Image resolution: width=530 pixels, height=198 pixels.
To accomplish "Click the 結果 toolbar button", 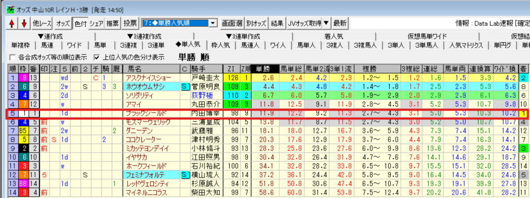I will coord(277,23).
